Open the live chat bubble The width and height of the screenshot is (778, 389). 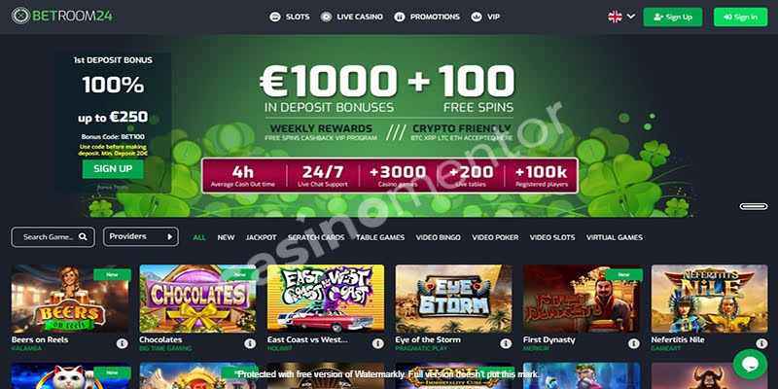(x=750, y=364)
